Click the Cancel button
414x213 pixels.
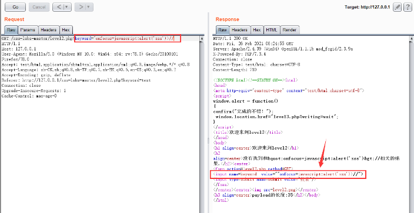tap(39, 7)
